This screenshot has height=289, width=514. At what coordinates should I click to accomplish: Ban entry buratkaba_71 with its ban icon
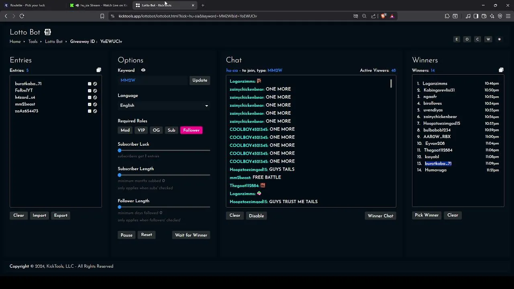95,84
